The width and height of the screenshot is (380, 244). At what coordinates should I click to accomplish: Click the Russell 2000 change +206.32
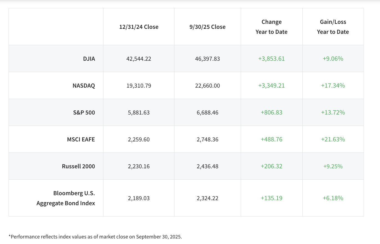tap(272, 166)
